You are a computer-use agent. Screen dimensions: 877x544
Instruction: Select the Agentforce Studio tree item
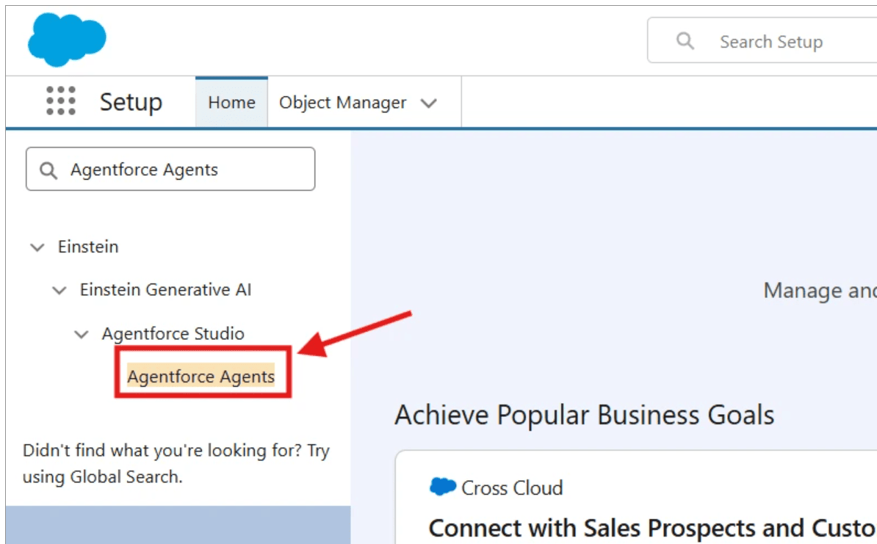click(175, 333)
